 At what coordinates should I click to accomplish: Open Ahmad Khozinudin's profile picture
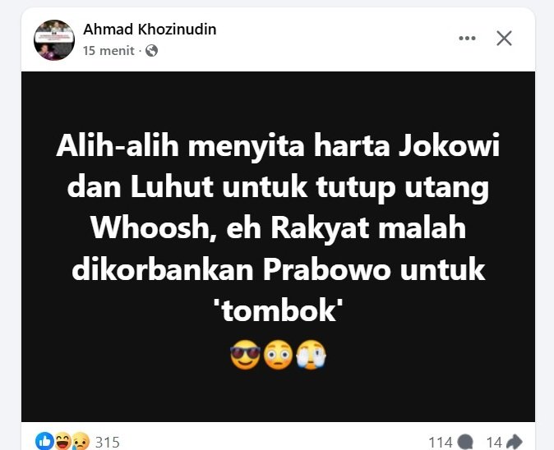point(54,40)
